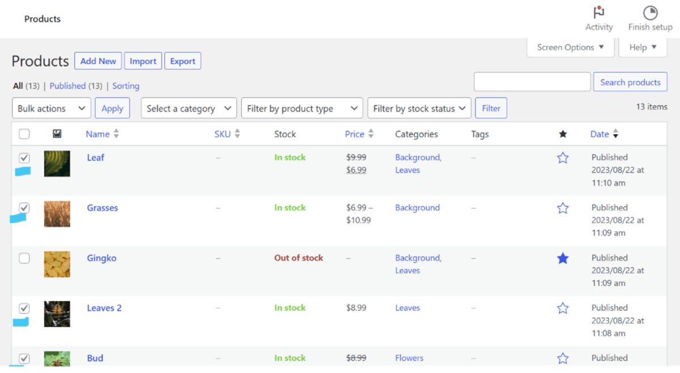The width and height of the screenshot is (680, 373).
Task: Open the Bulk actions dropdown
Action: pyautogui.click(x=51, y=108)
